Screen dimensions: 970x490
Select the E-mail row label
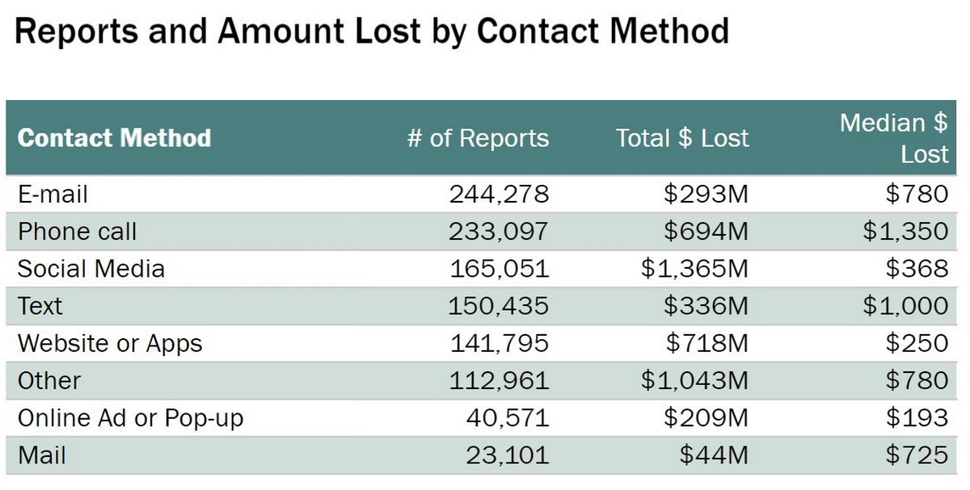tap(53, 194)
